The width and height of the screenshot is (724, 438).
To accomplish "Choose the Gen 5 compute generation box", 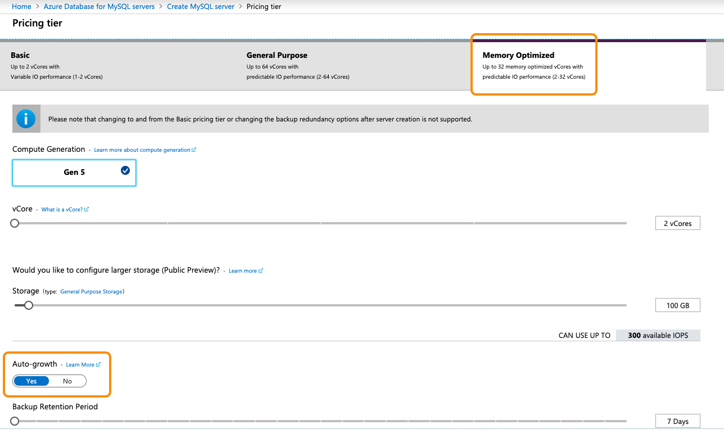I will tap(74, 173).
